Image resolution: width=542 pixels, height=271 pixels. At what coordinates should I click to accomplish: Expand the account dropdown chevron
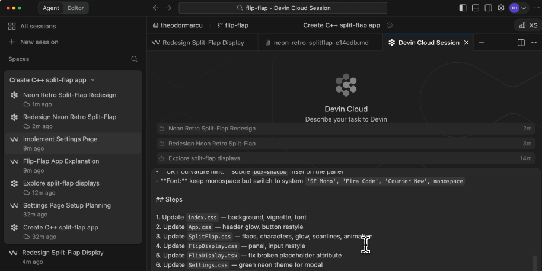pyautogui.click(x=524, y=8)
